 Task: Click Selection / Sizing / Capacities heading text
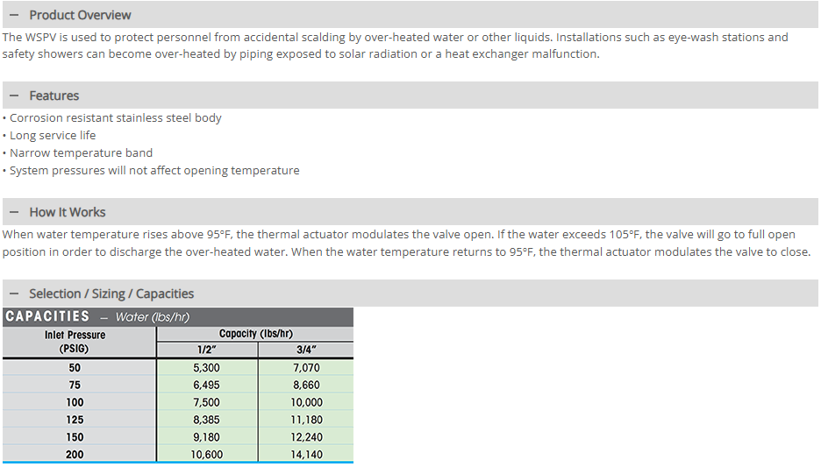[111, 294]
